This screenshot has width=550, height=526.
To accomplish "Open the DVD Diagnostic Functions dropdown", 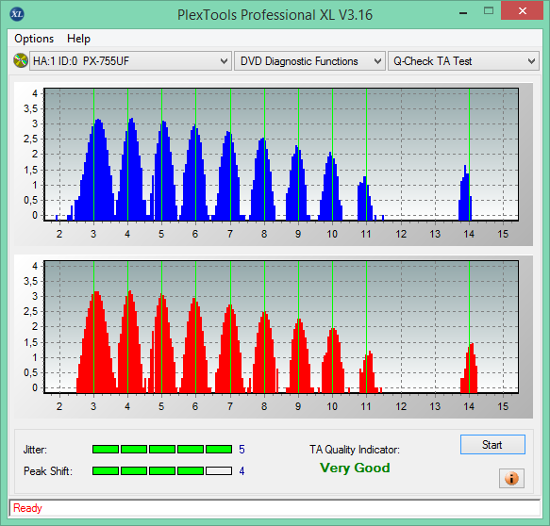I will 309,61.
